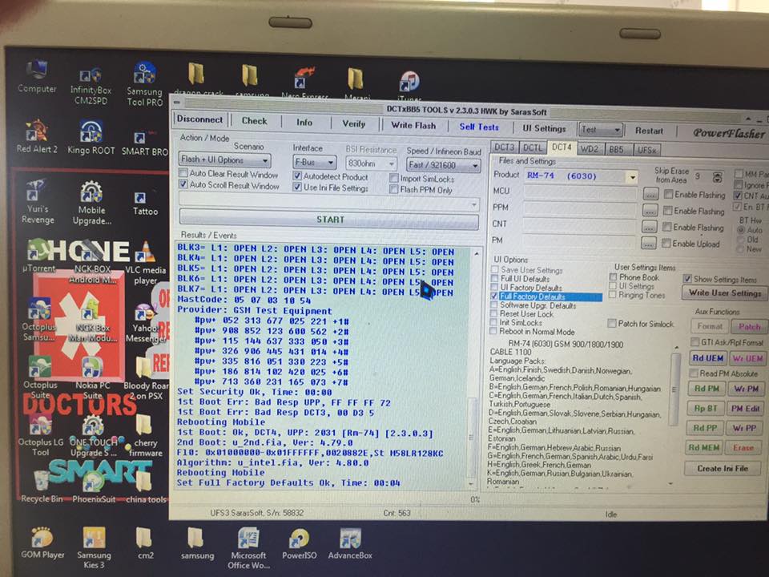Toggle Use Ini File Settings checkbox
Viewport: 769px width, 577px height.
[x=297, y=187]
